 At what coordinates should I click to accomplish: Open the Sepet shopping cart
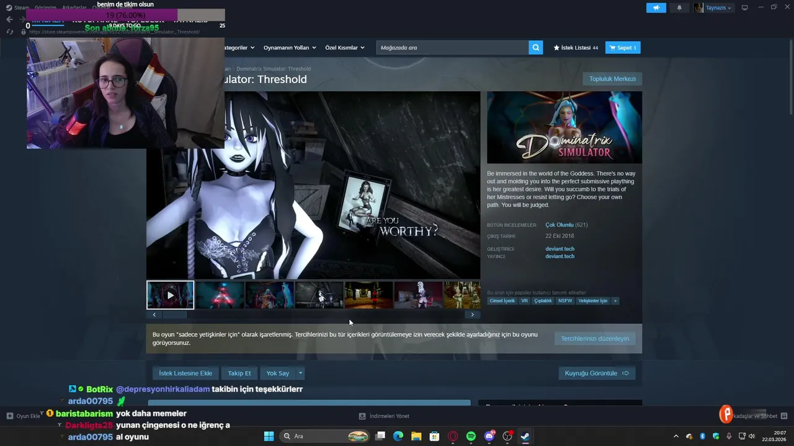[623, 48]
